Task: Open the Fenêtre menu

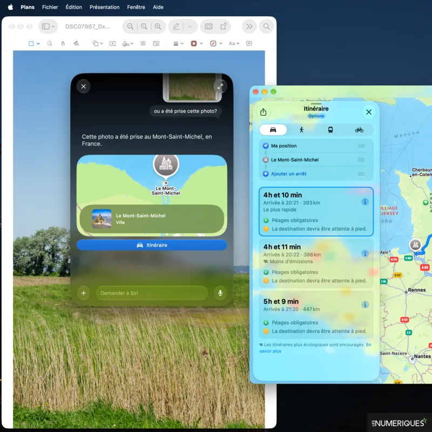Action: 136,7
